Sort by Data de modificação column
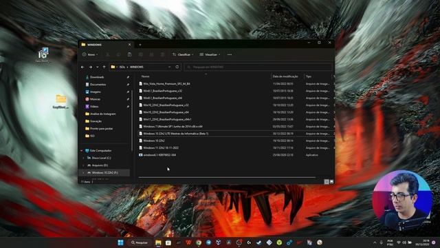 [285, 76]
